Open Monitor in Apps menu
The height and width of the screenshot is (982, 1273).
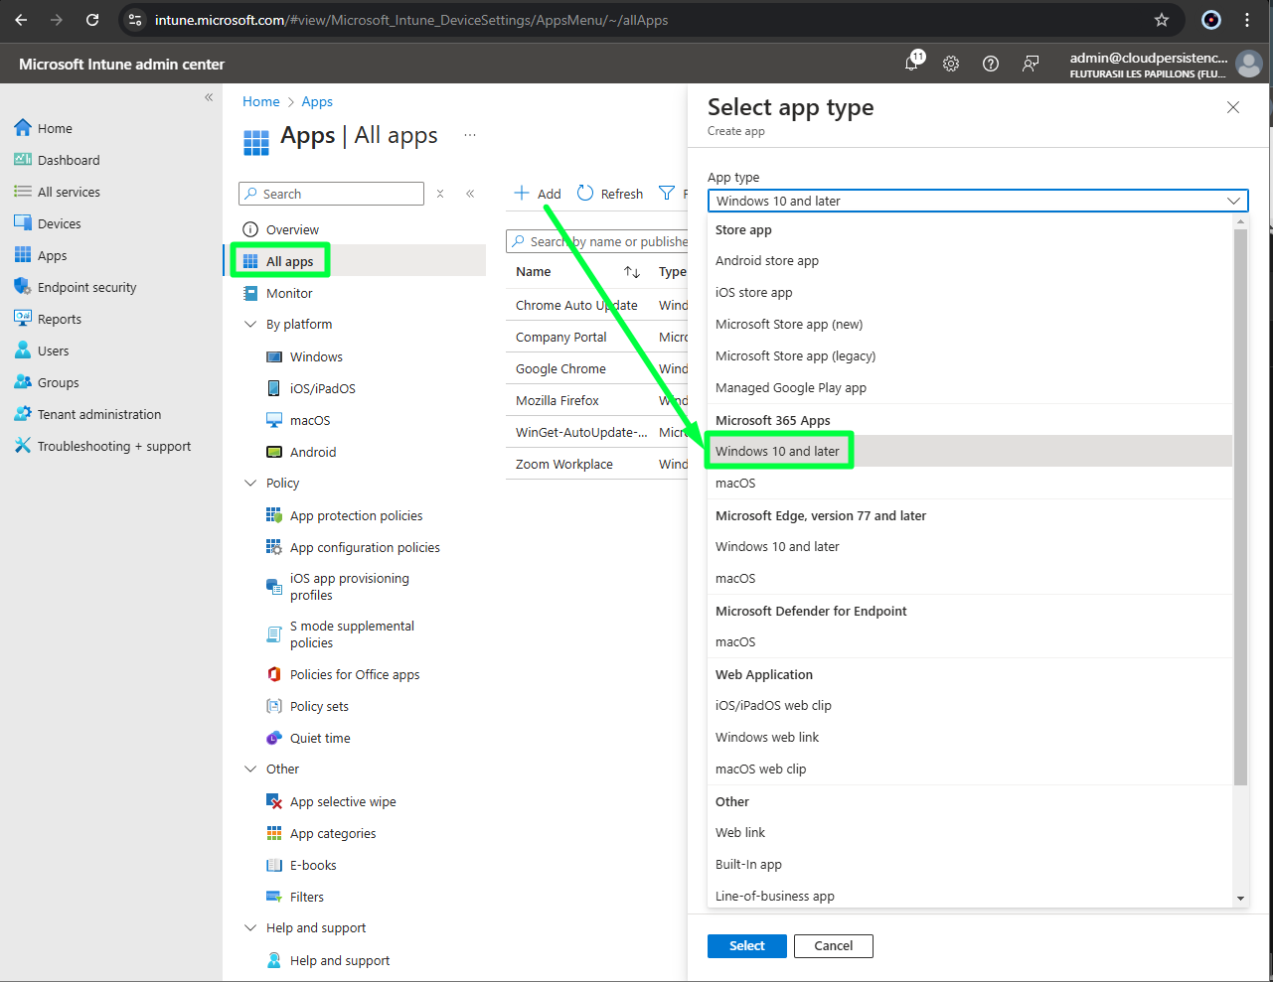[289, 293]
